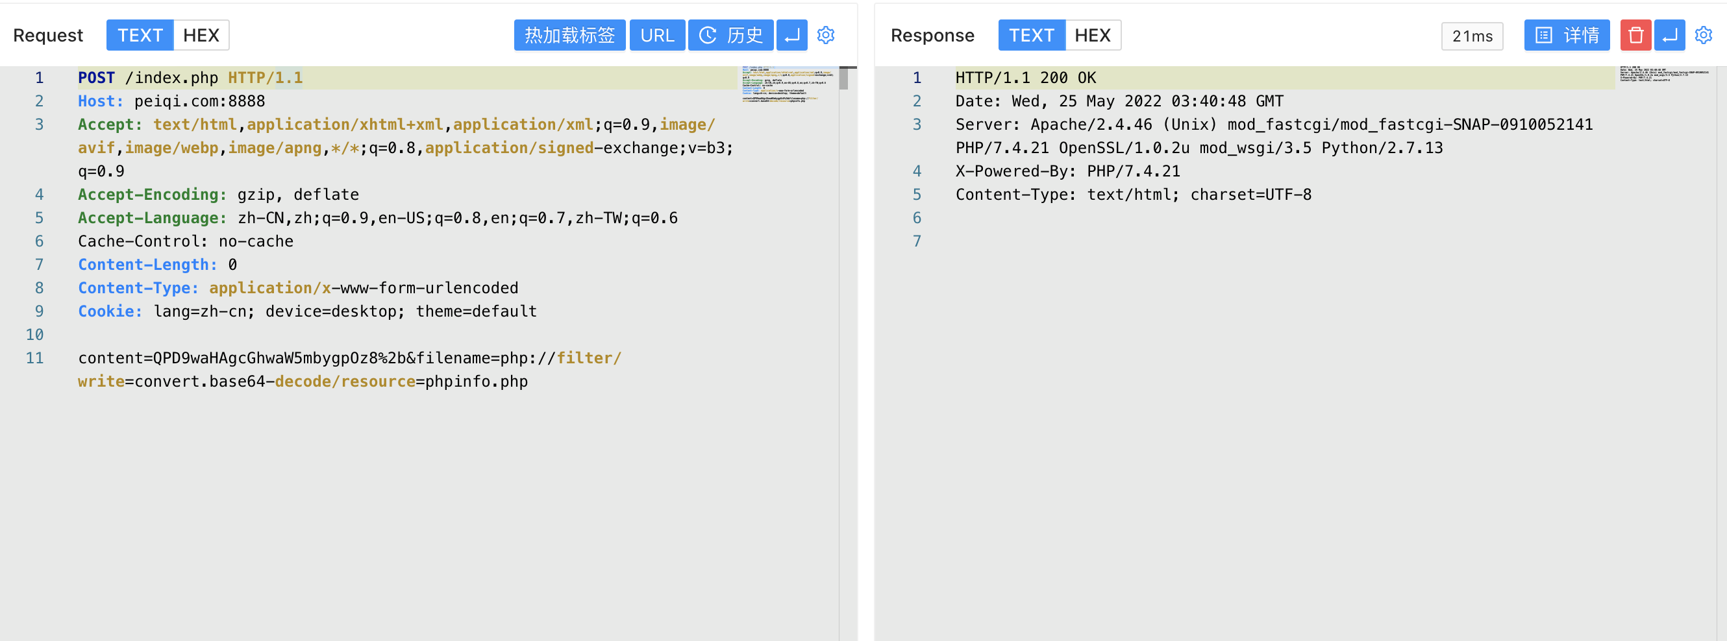Click the 热加载标签 button
Viewport: 1727px width, 641px height.
coord(569,35)
